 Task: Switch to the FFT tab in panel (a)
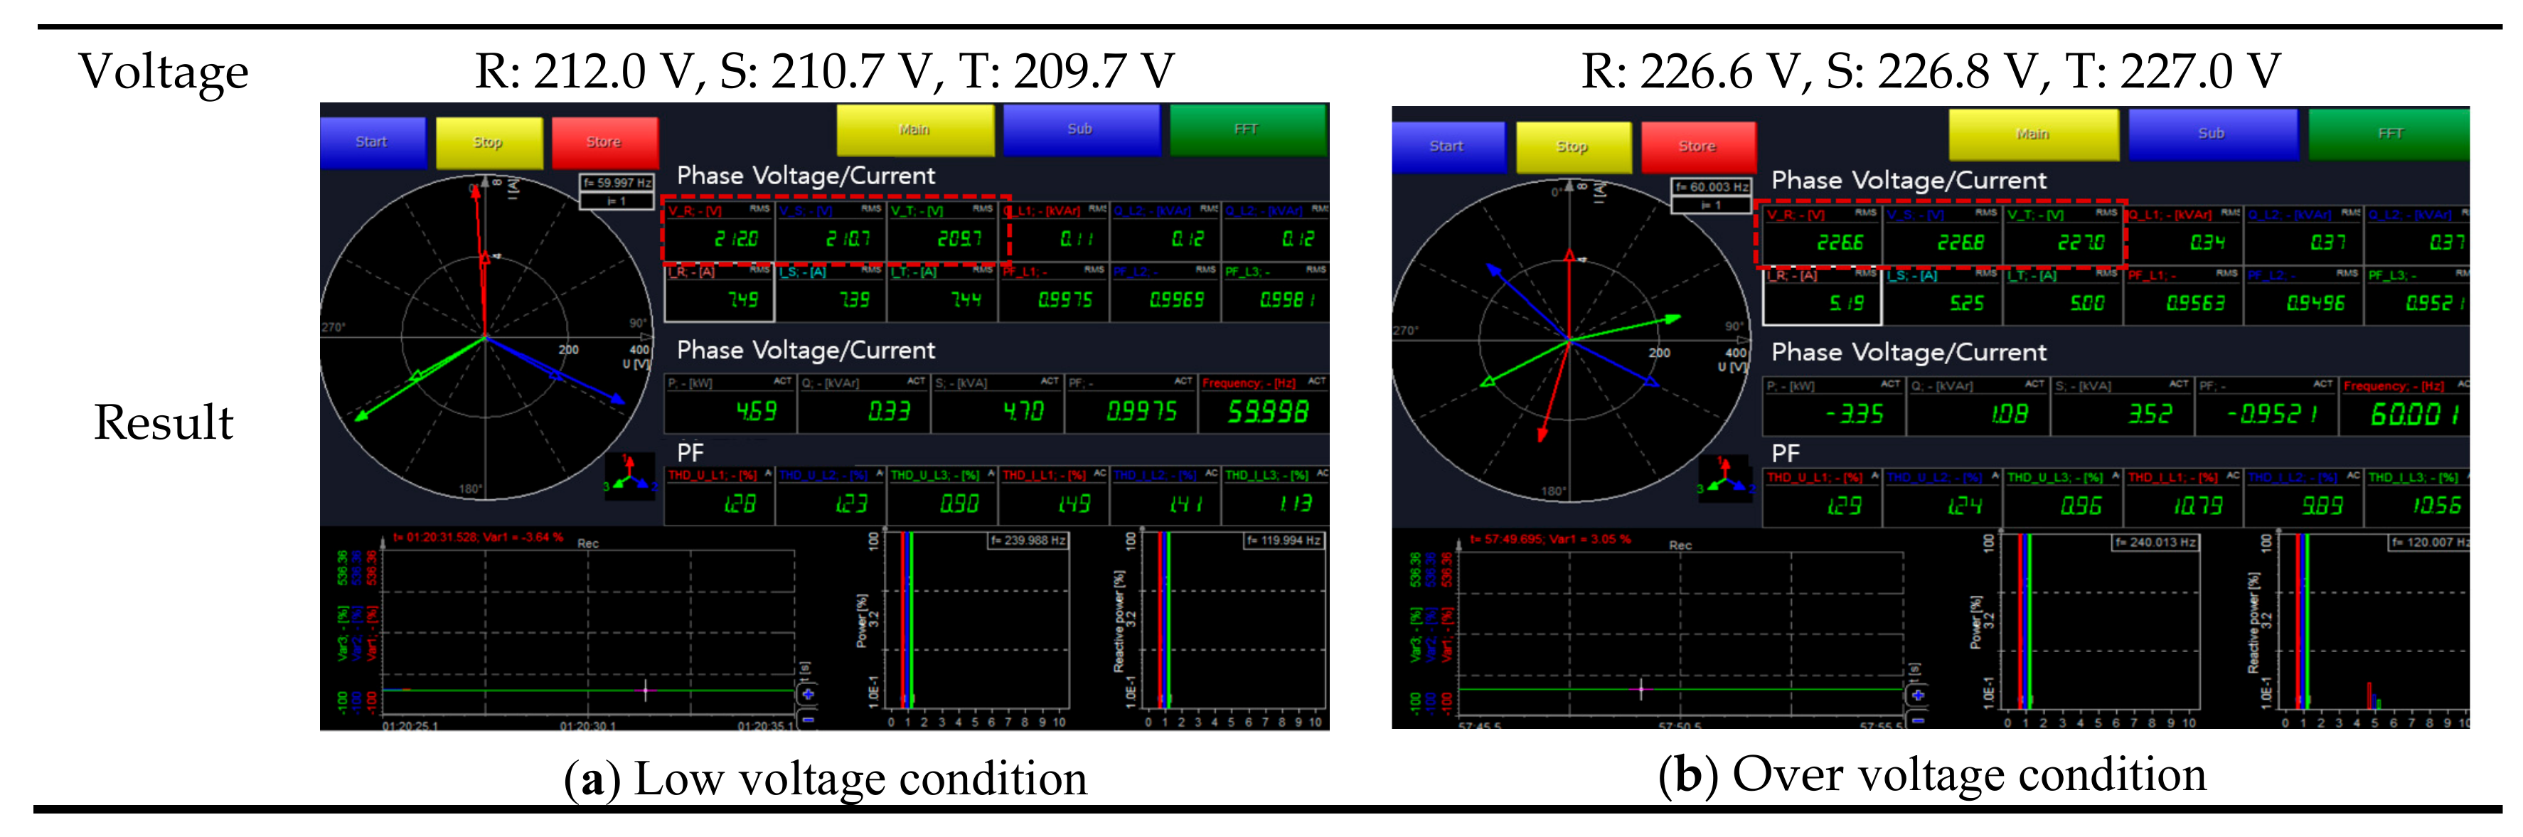click(x=1247, y=130)
